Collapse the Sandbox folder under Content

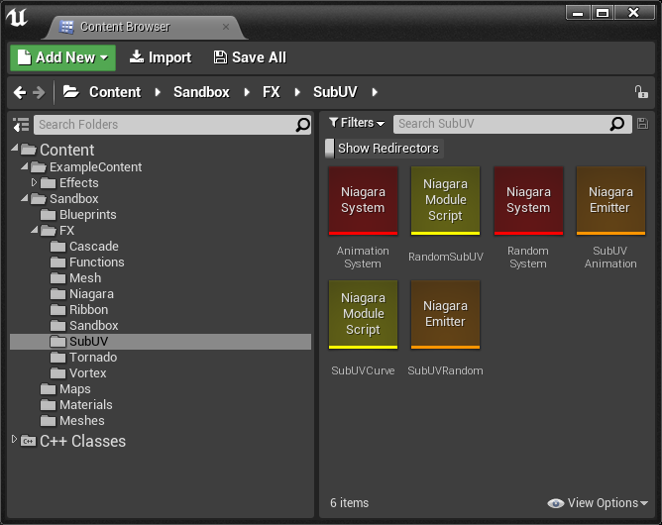[25, 198]
